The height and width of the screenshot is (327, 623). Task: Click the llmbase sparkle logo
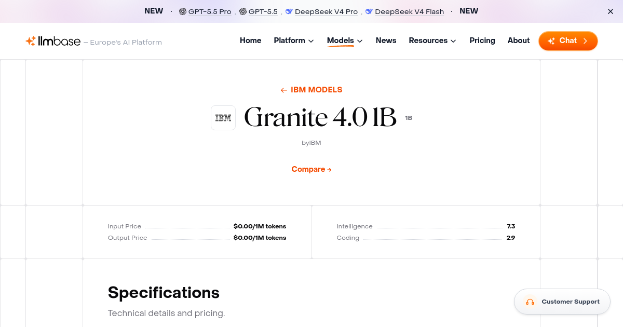click(x=30, y=41)
